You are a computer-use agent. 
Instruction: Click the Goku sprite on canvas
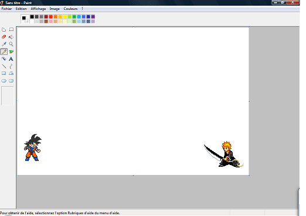(x=33, y=148)
